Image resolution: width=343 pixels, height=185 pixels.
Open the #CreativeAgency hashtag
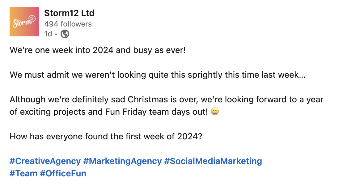point(45,161)
